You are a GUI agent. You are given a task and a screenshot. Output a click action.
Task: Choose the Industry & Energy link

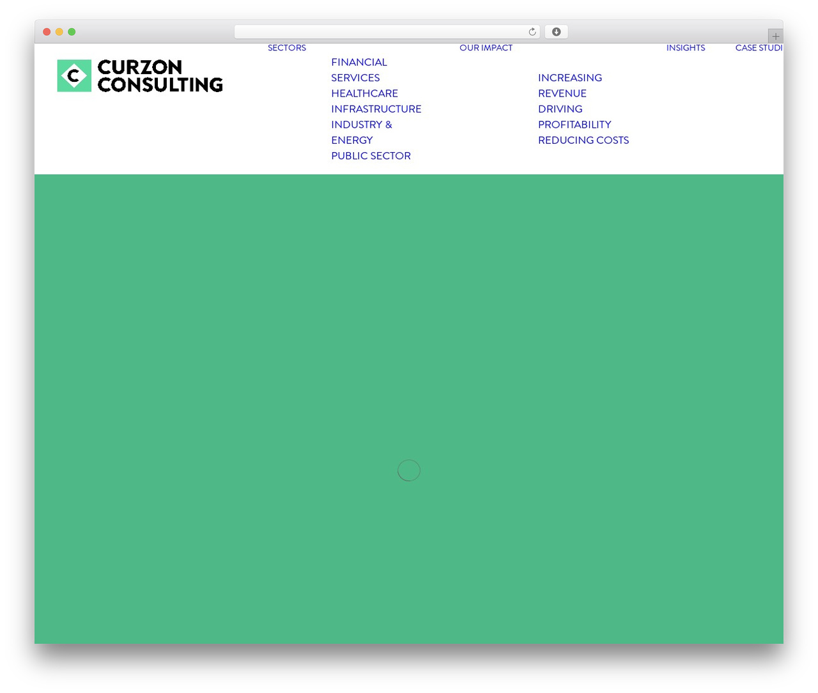362,132
